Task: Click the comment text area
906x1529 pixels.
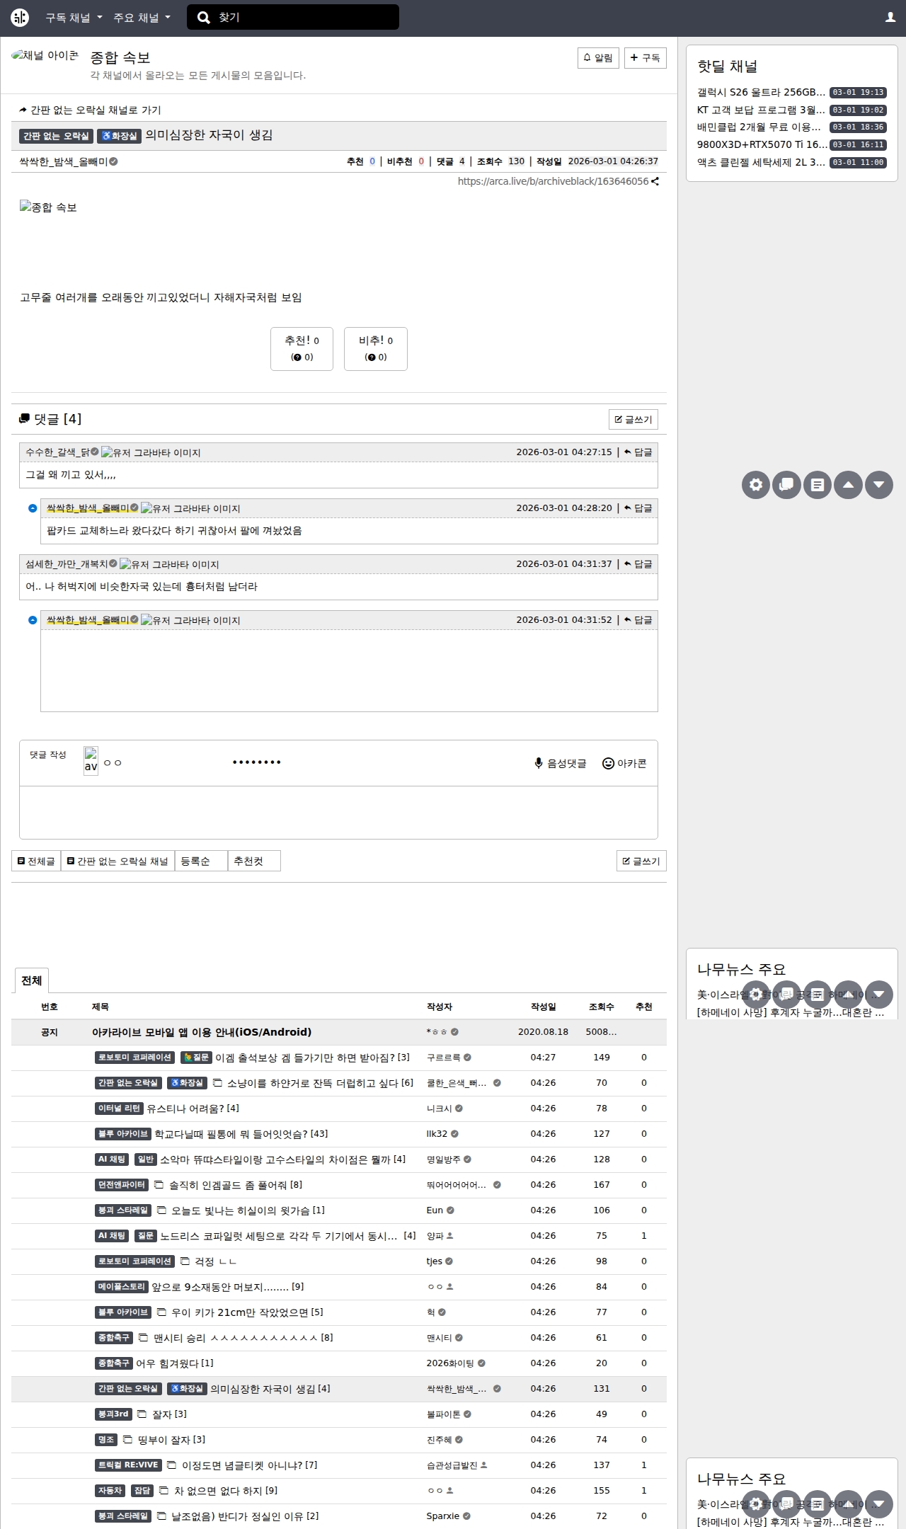Action: pos(338,812)
